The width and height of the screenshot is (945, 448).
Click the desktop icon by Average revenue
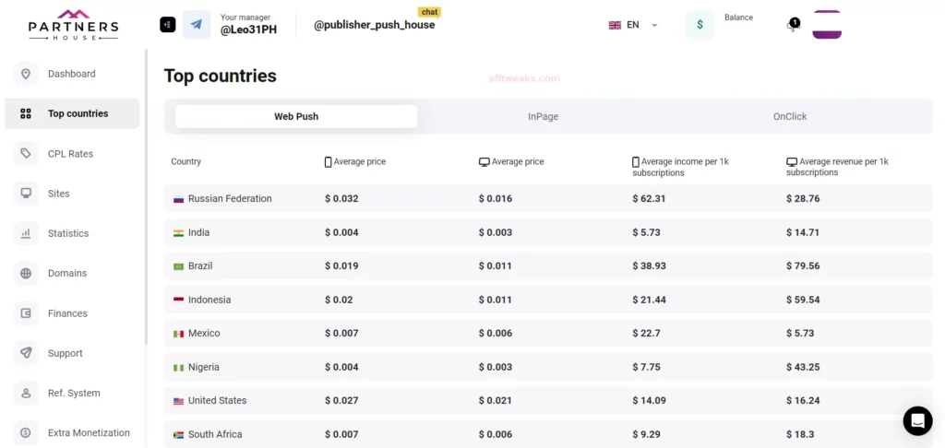click(792, 162)
